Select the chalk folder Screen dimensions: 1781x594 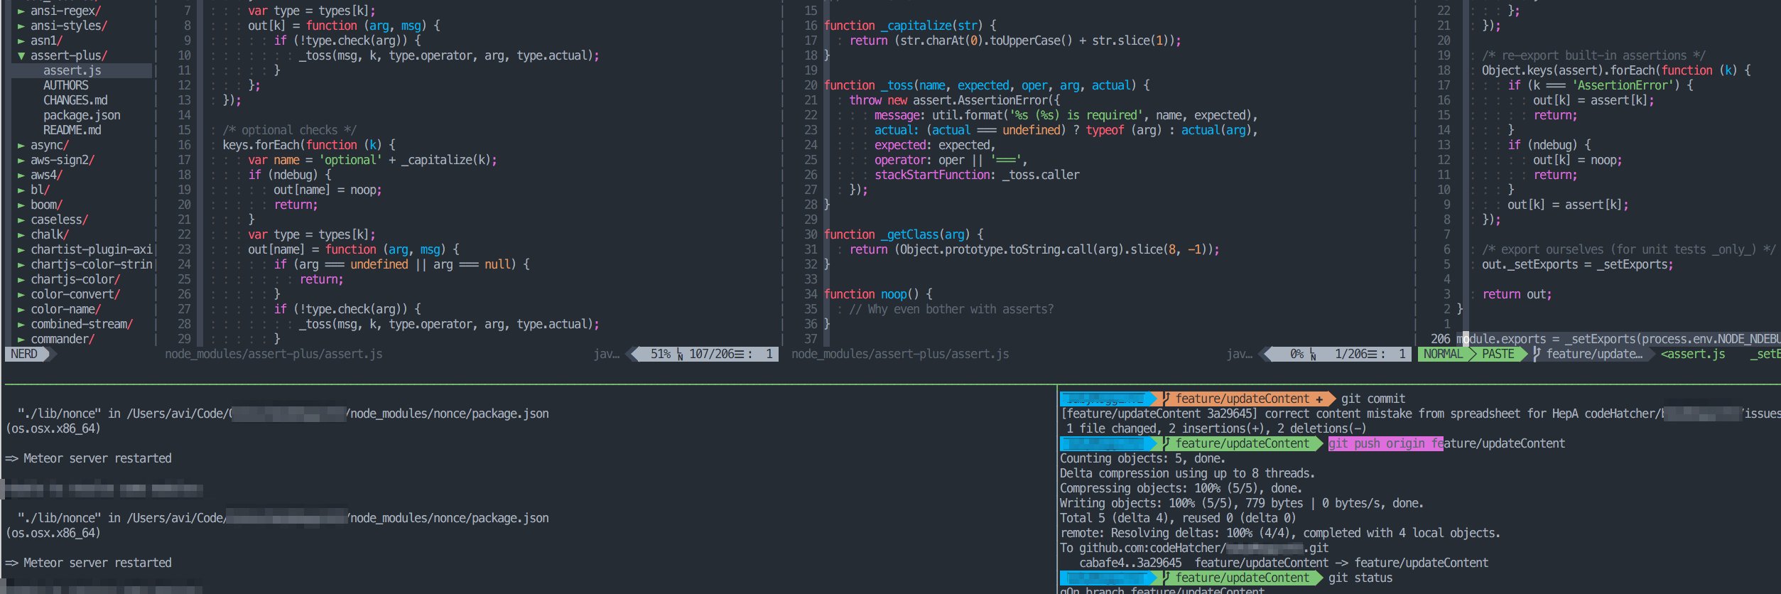pyautogui.click(x=50, y=235)
